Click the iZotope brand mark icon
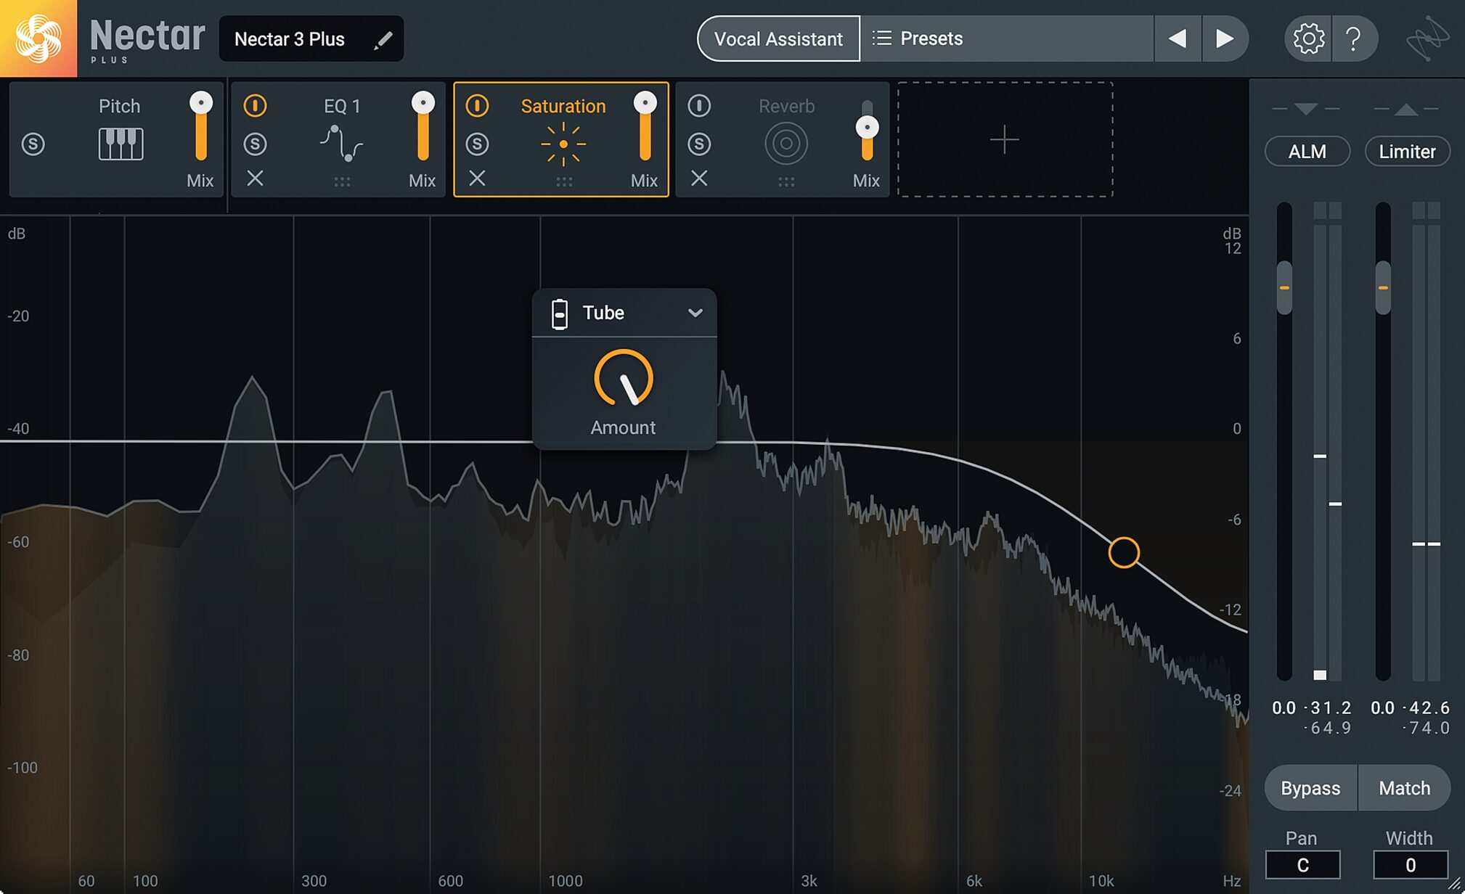The width and height of the screenshot is (1465, 894). (x=1427, y=38)
